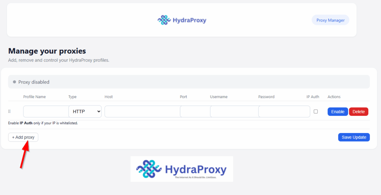
Task: Open Proxy Manager in the header
Action: click(330, 20)
